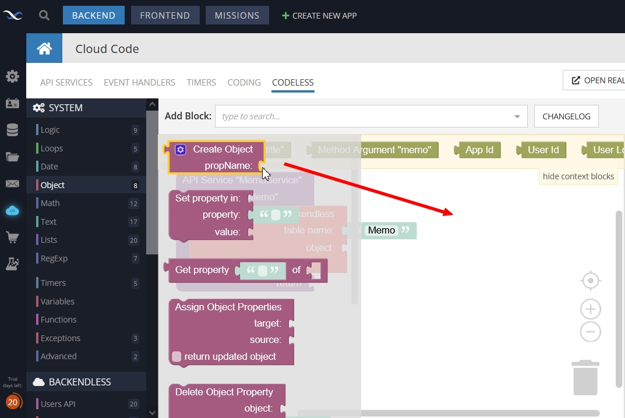Click the Backendless logo icon
Screen dimensions: 625x418
coord(13,15)
